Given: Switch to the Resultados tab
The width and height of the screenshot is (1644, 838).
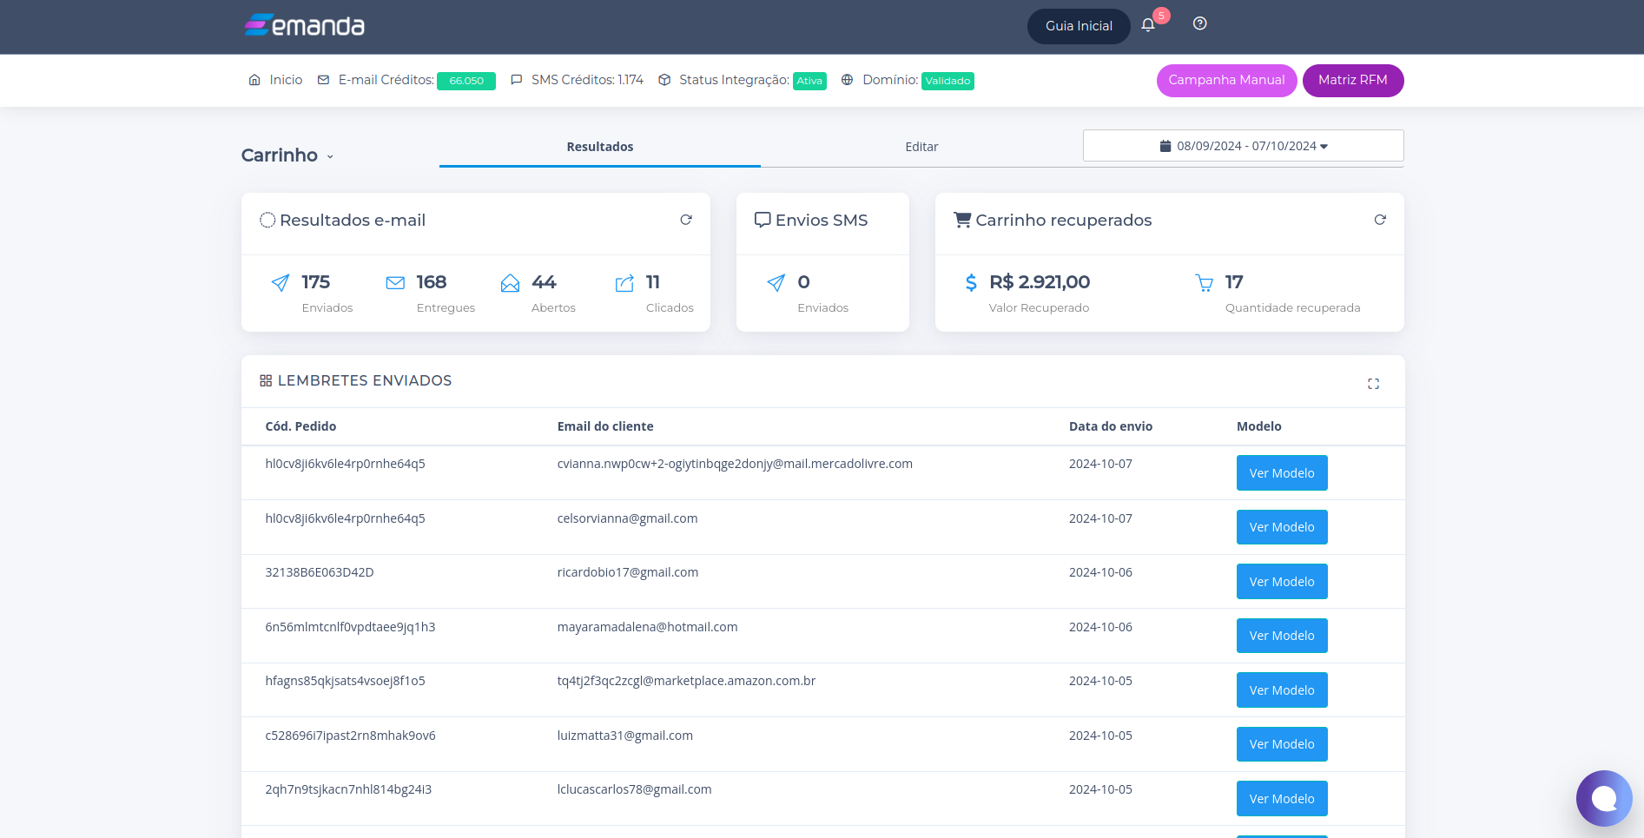Looking at the screenshot, I should [x=600, y=147].
